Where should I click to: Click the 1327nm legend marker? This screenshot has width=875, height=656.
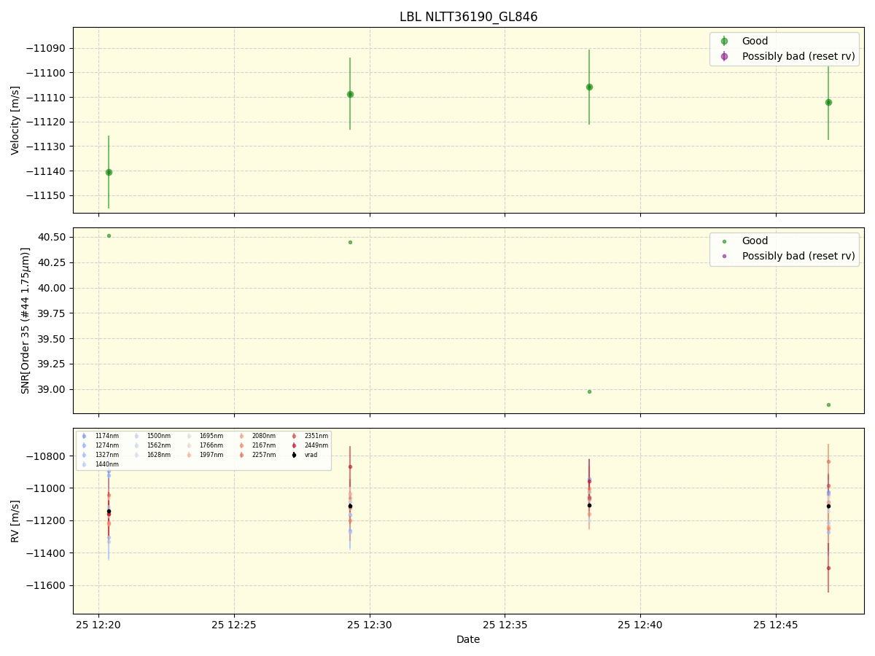(x=84, y=455)
